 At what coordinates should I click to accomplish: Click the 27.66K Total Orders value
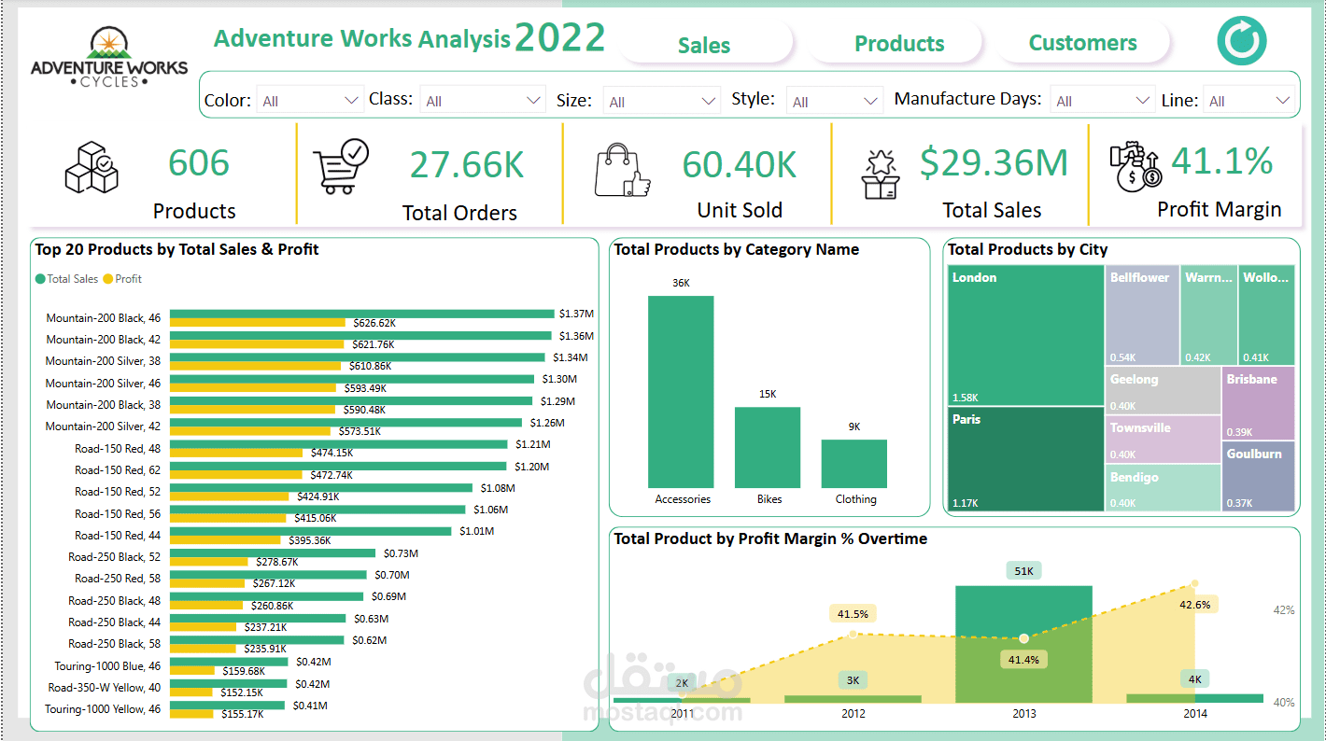point(467,164)
